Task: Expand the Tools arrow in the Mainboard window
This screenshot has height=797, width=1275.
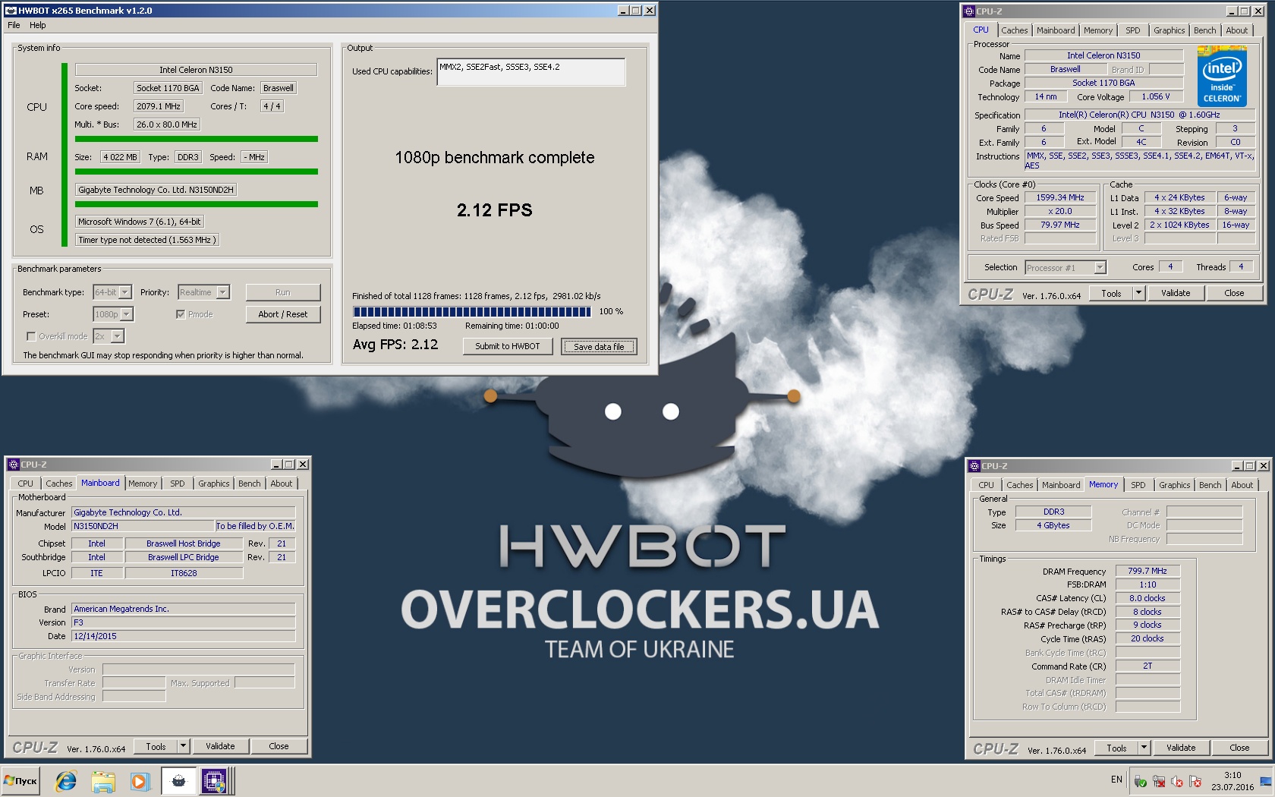Action: click(183, 746)
